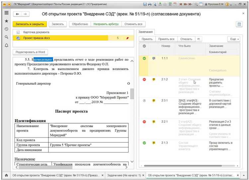Expand the Еще dropdown menu

point(233,39)
